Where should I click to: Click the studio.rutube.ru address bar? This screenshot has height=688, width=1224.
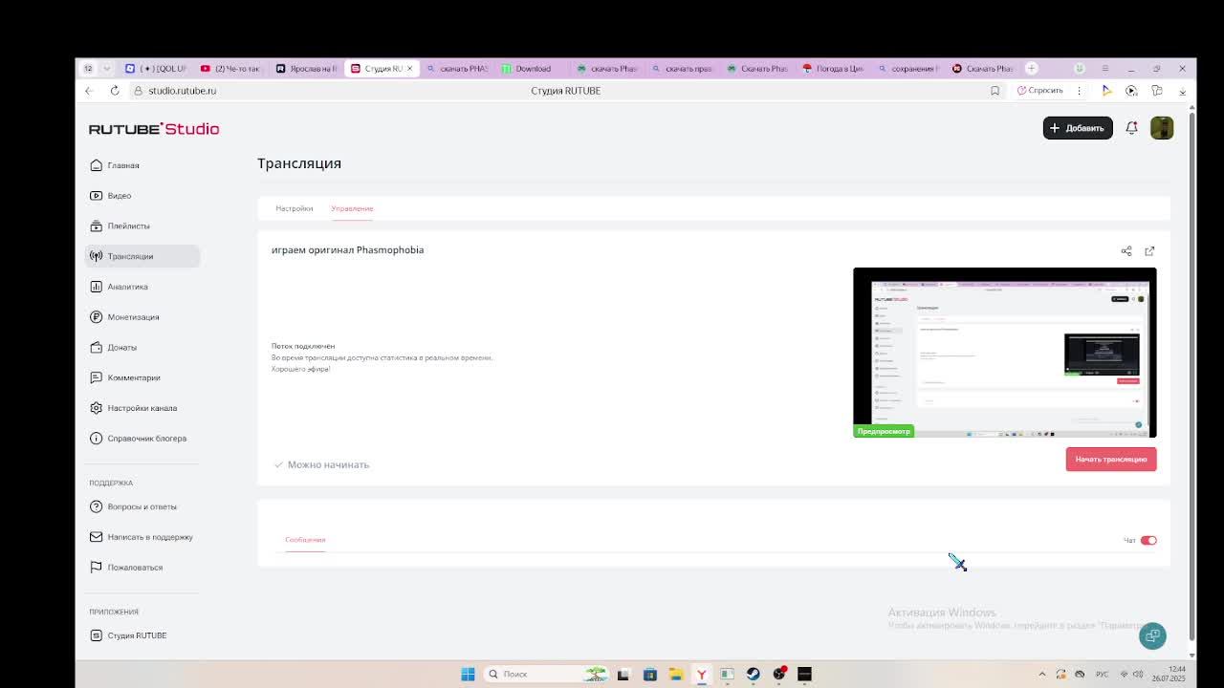tap(182, 91)
